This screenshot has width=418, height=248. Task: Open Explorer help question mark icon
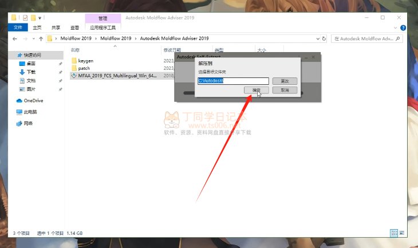[x=403, y=27]
